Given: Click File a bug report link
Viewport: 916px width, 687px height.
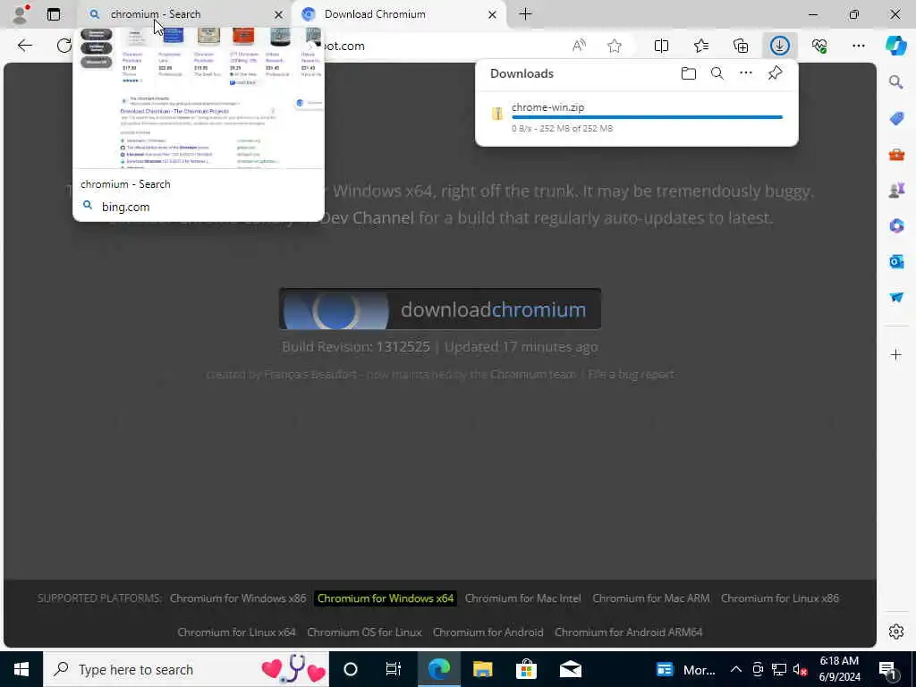Looking at the screenshot, I should point(631,375).
